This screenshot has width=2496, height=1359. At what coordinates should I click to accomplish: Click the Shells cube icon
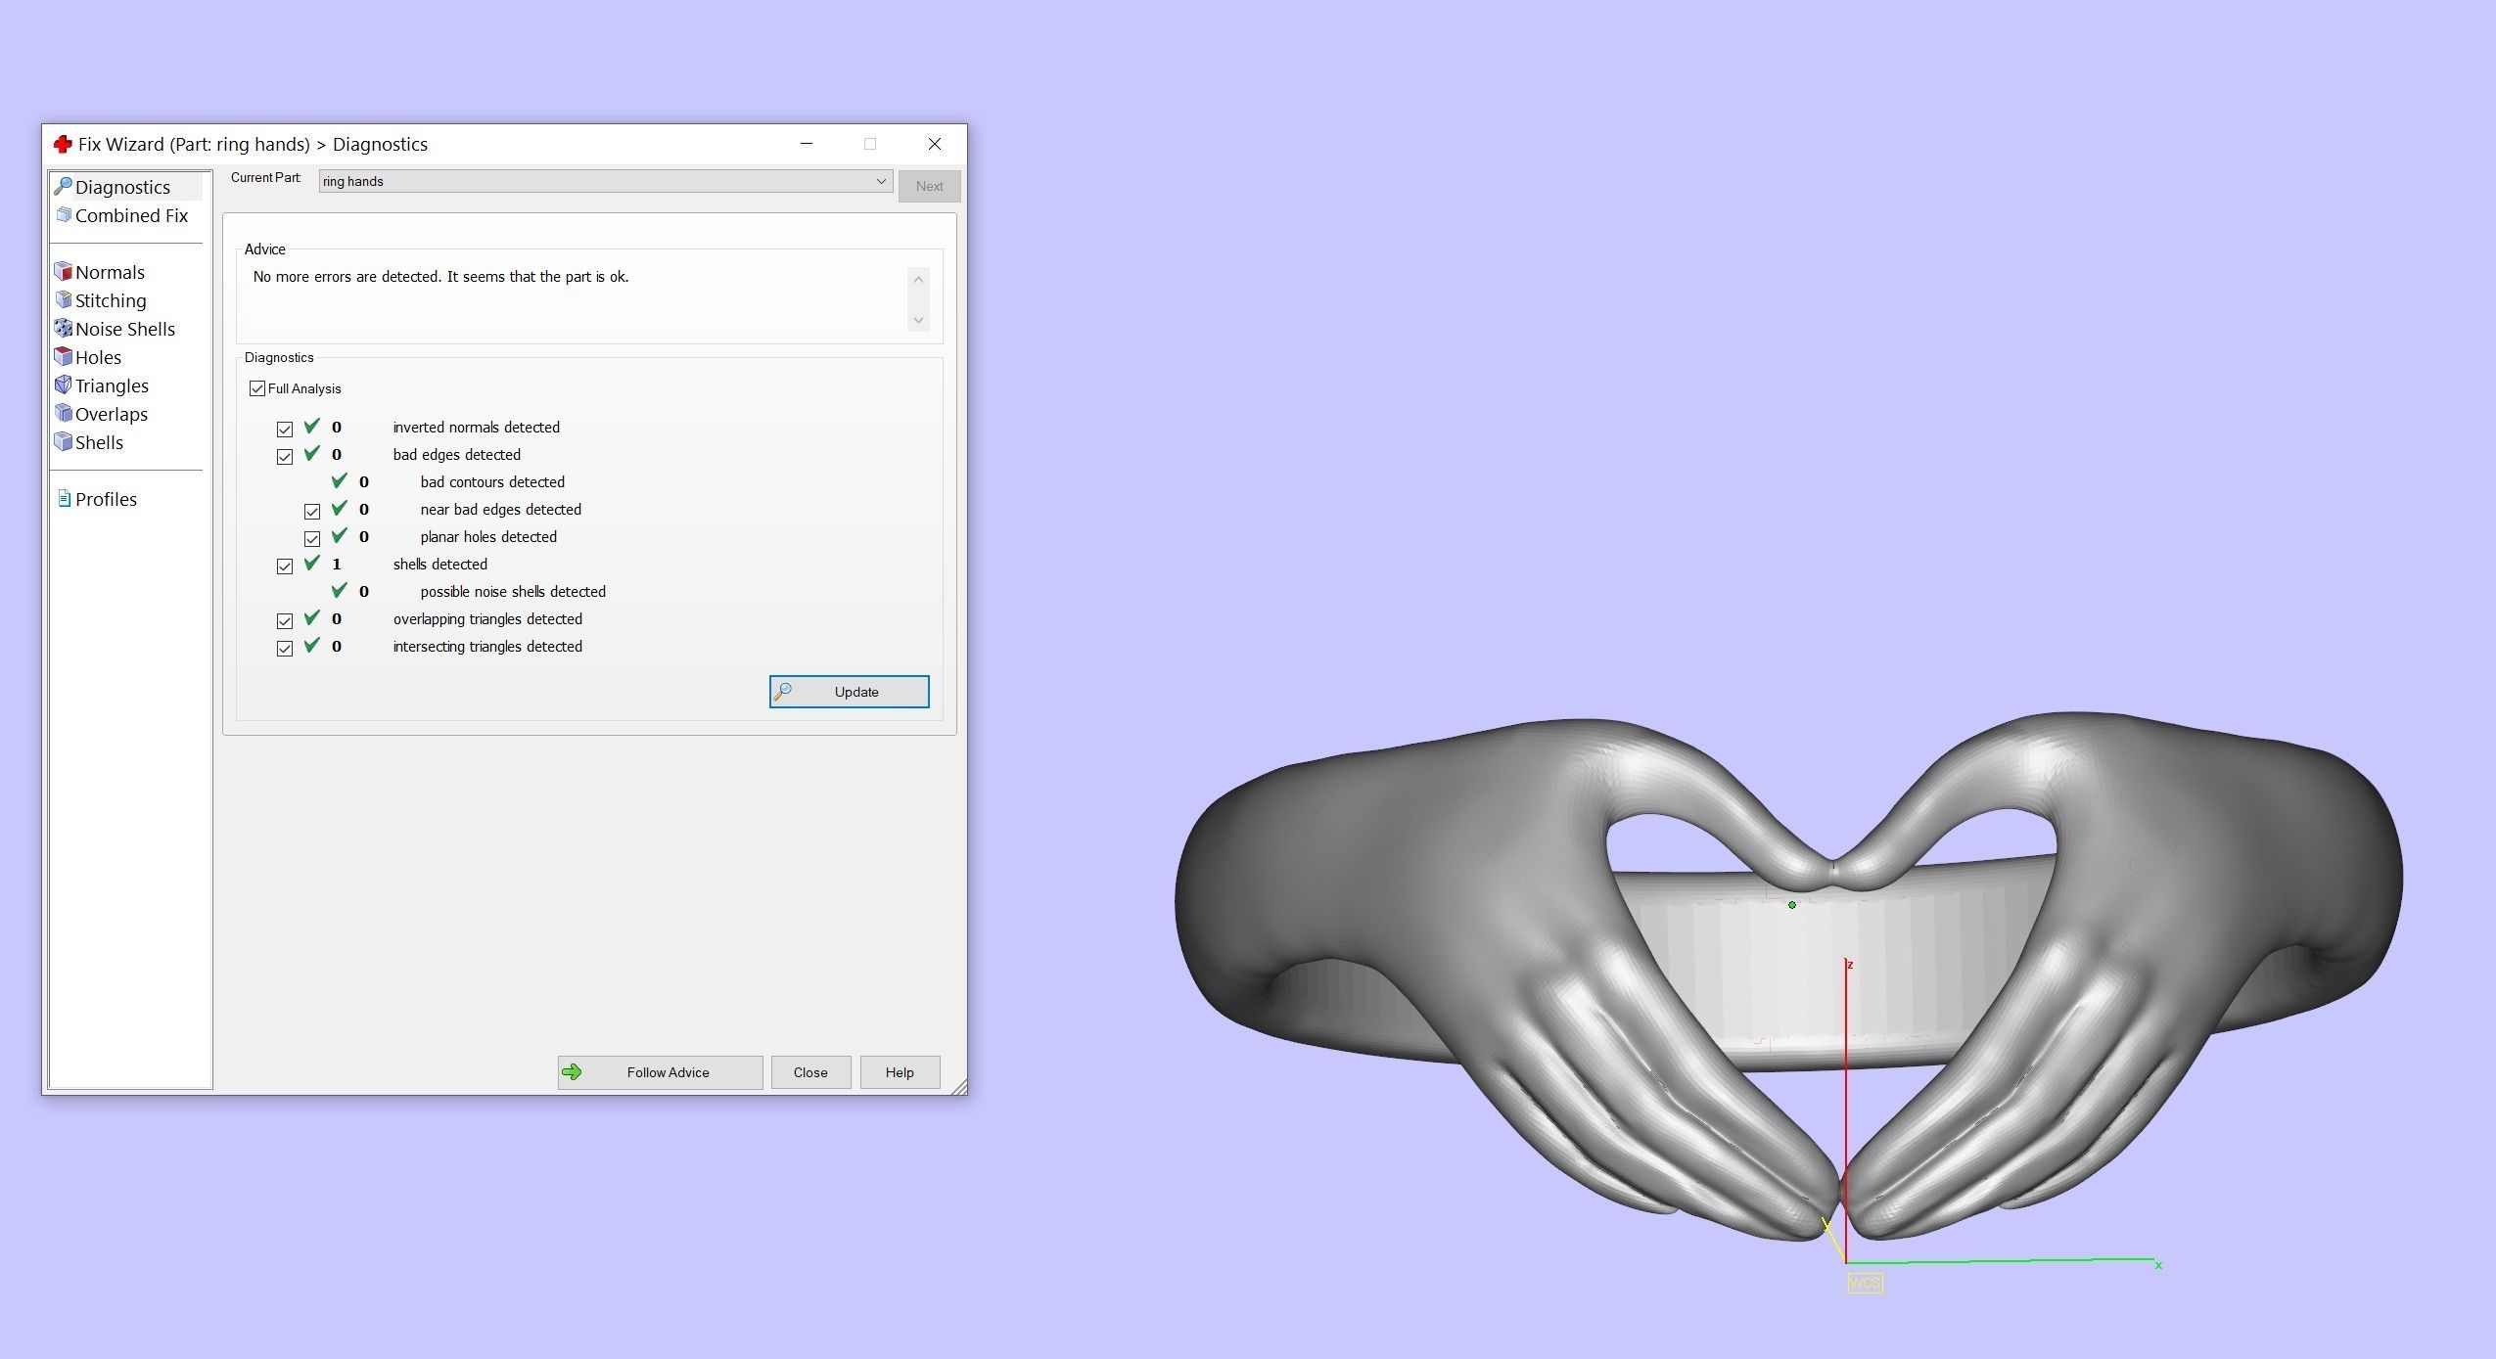[x=64, y=441]
